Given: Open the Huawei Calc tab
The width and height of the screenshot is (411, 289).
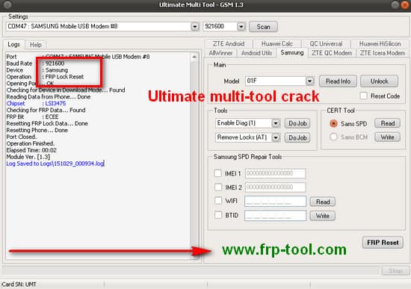Looking at the screenshot, I should (277, 44).
